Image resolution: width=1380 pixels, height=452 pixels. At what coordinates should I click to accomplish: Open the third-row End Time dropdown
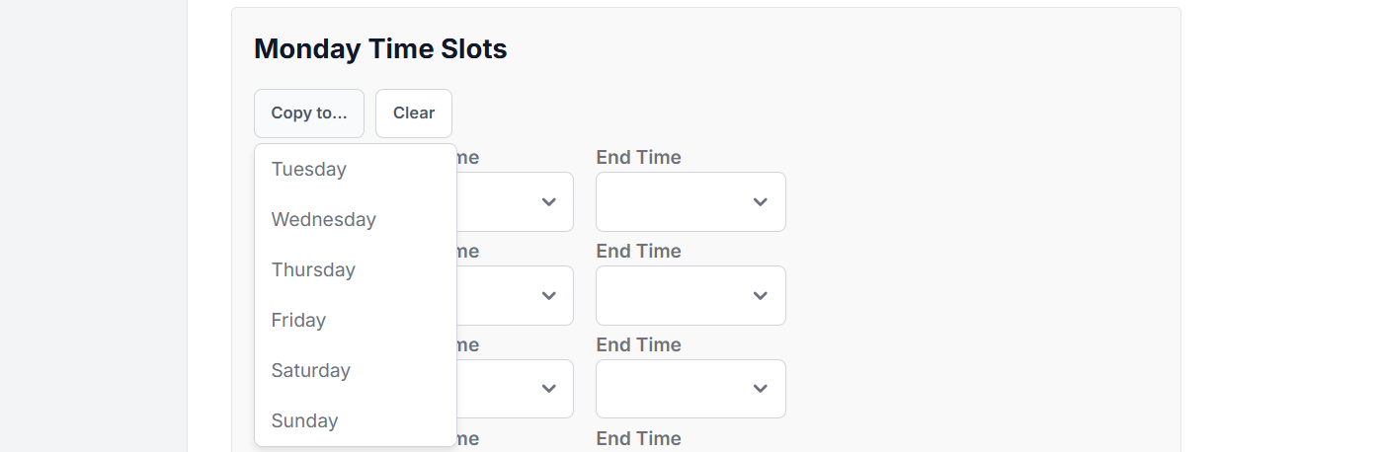pos(690,390)
